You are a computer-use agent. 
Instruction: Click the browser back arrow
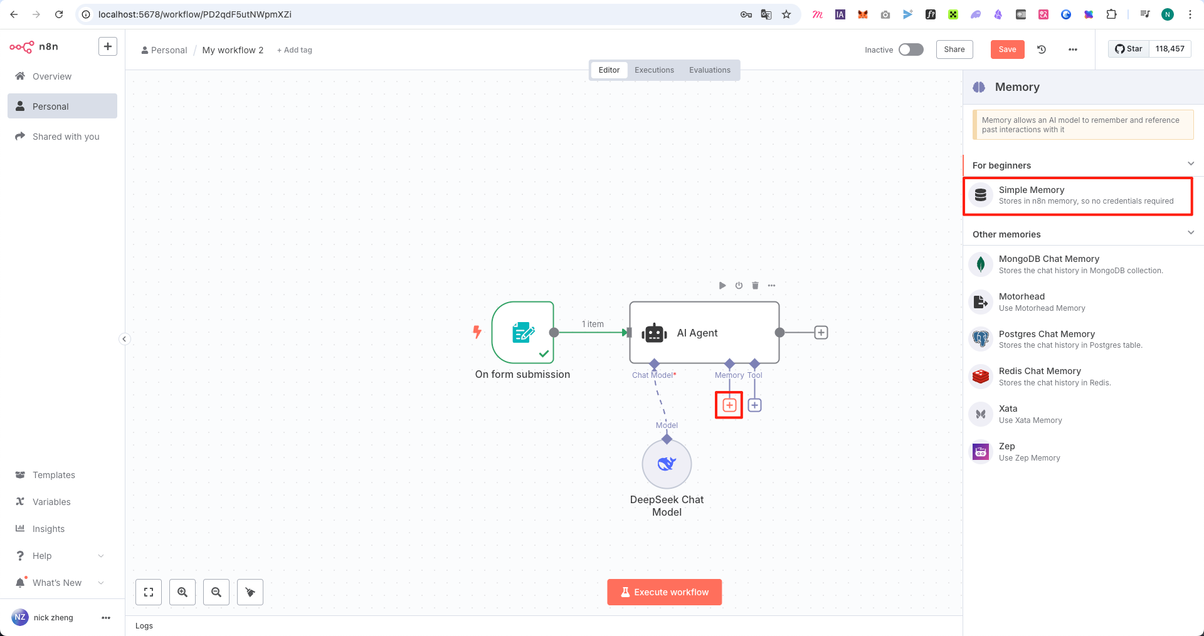14,14
